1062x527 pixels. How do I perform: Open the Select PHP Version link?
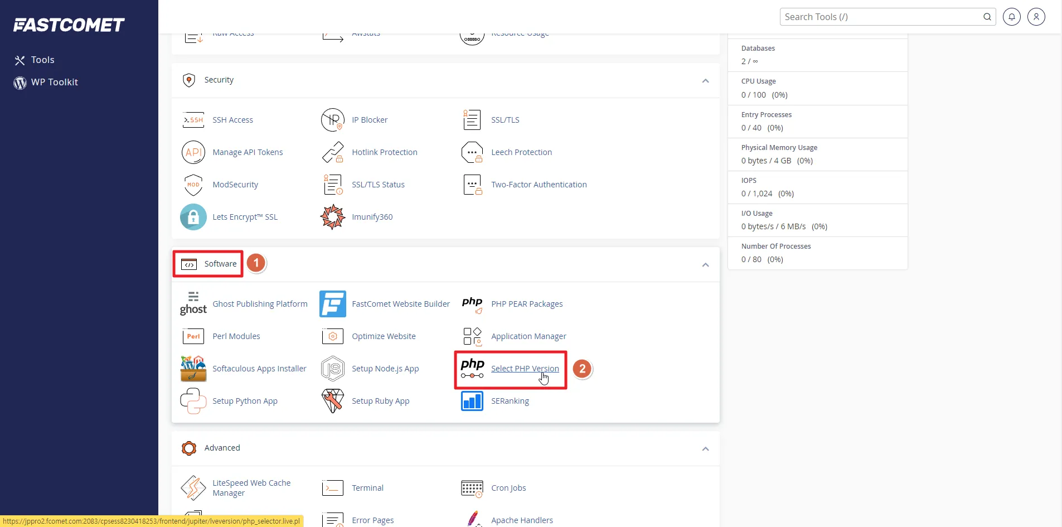pyautogui.click(x=525, y=369)
